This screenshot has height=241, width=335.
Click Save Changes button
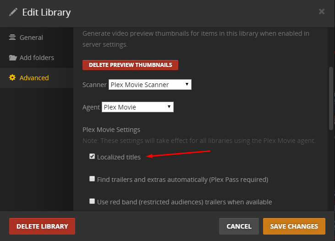(294, 226)
